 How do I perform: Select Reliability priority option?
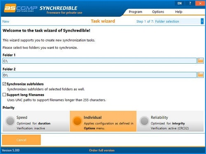[x=170, y=121]
